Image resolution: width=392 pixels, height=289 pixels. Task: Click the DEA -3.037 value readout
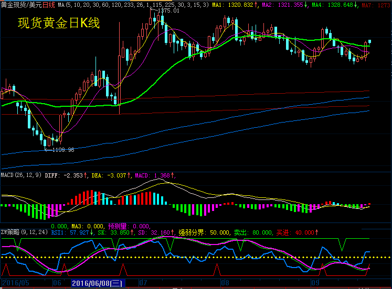[112, 175]
